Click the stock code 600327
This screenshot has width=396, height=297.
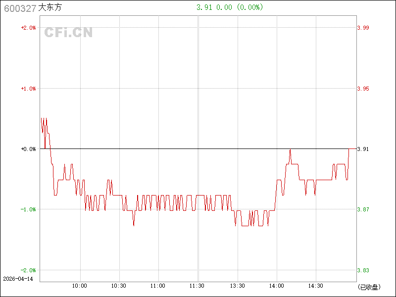[x=20, y=8]
